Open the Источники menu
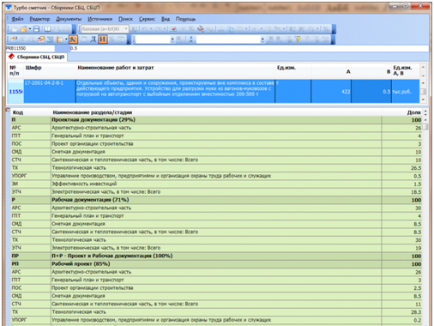 point(99,19)
